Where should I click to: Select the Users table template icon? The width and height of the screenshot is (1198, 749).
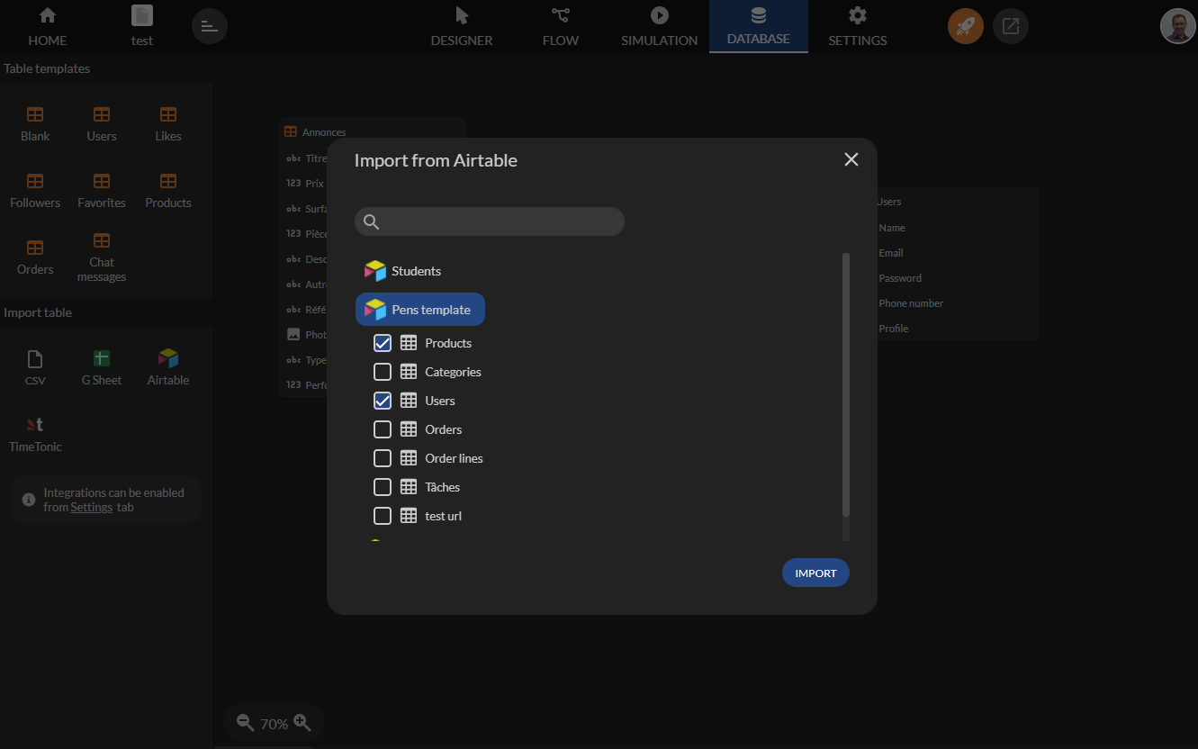click(102, 114)
